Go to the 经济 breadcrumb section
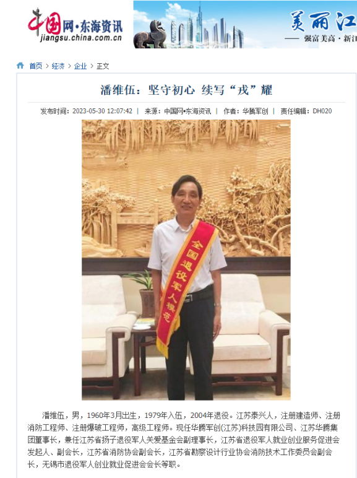357x478 pixels. 58,66
